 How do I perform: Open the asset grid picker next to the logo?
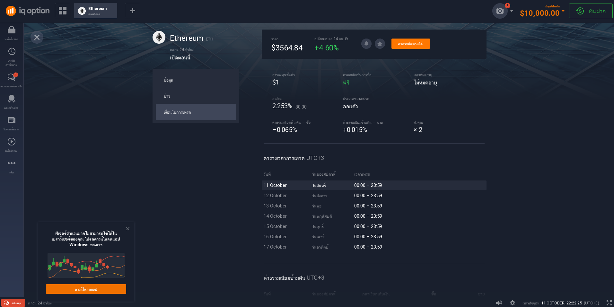click(62, 11)
